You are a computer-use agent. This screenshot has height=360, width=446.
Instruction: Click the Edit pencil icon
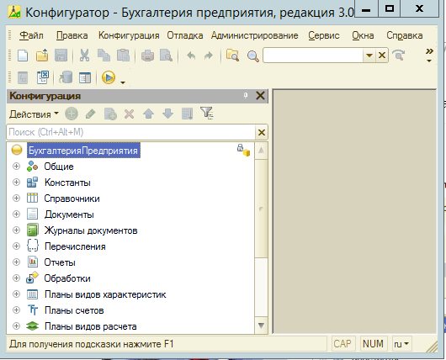(90, 114)
